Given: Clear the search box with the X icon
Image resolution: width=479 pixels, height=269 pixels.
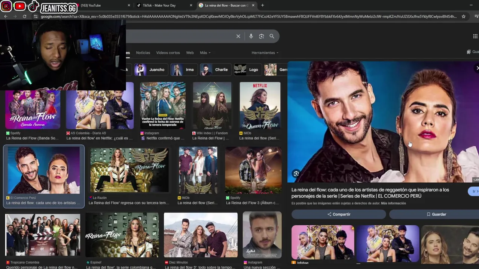Looking at the screenshot, I should tap(238, 36).
